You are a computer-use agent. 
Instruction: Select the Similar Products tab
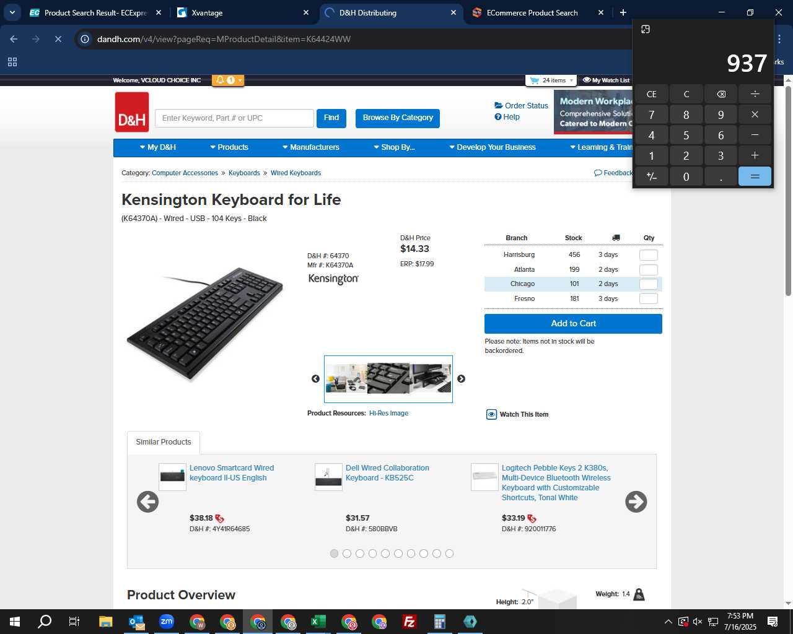(164, 442)
